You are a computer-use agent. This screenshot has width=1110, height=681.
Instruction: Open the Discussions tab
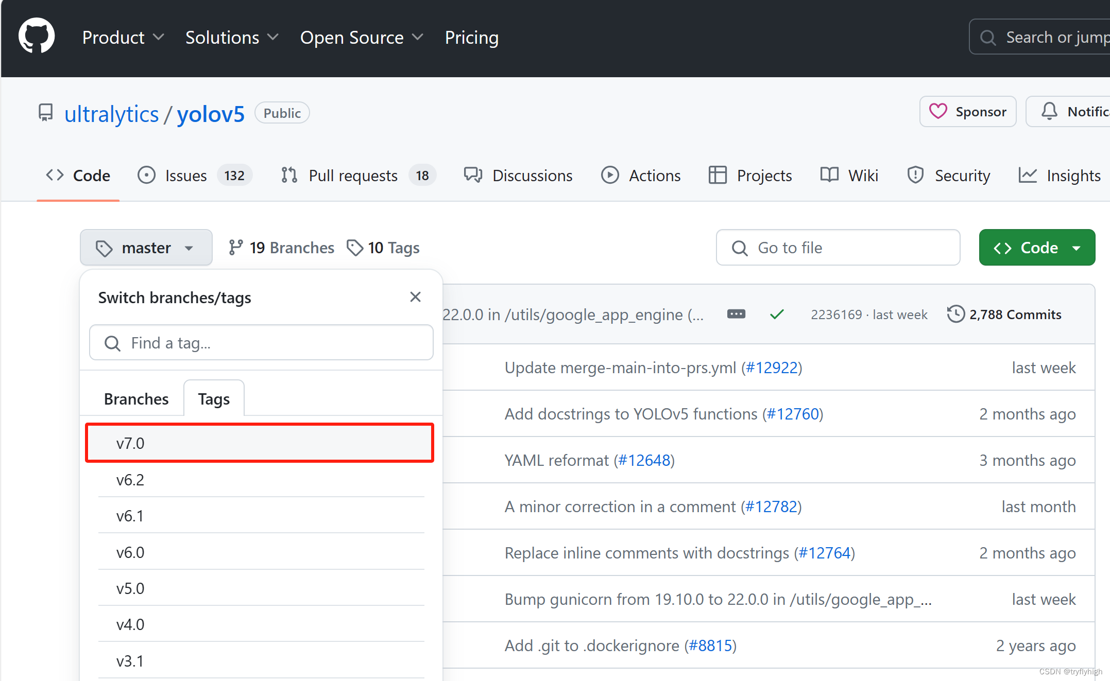[x=518, y=176]
